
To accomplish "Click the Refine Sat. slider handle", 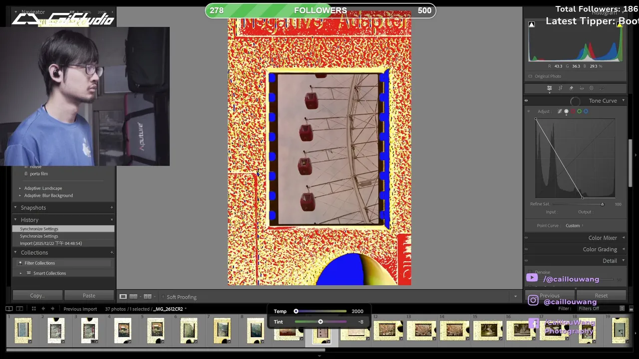I will 602,204.
